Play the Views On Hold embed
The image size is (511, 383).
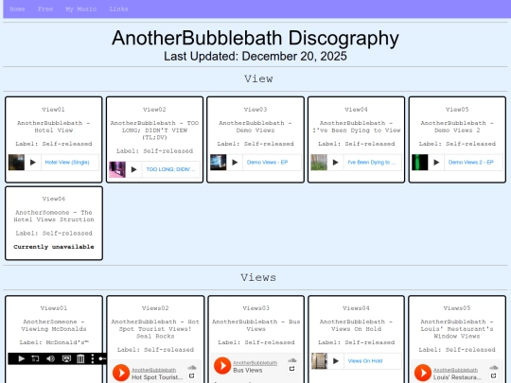pos(336,361)
